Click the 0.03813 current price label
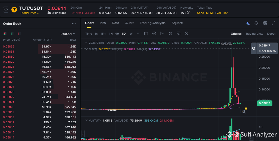 [x=265, y=103]
